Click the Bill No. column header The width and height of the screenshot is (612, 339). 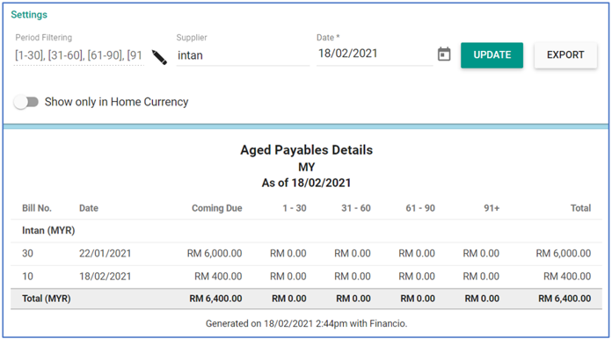coord(37,208)
